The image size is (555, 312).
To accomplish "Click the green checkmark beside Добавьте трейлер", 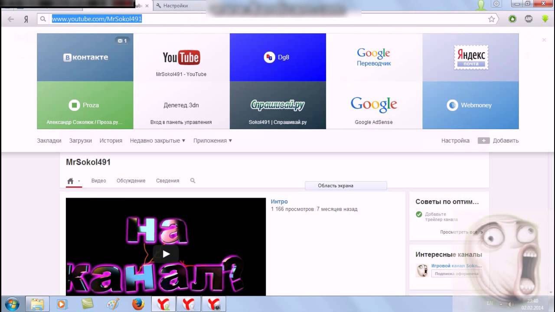I will [419, 214].
